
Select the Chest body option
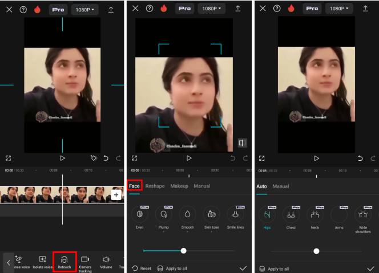tap(291, 218)
